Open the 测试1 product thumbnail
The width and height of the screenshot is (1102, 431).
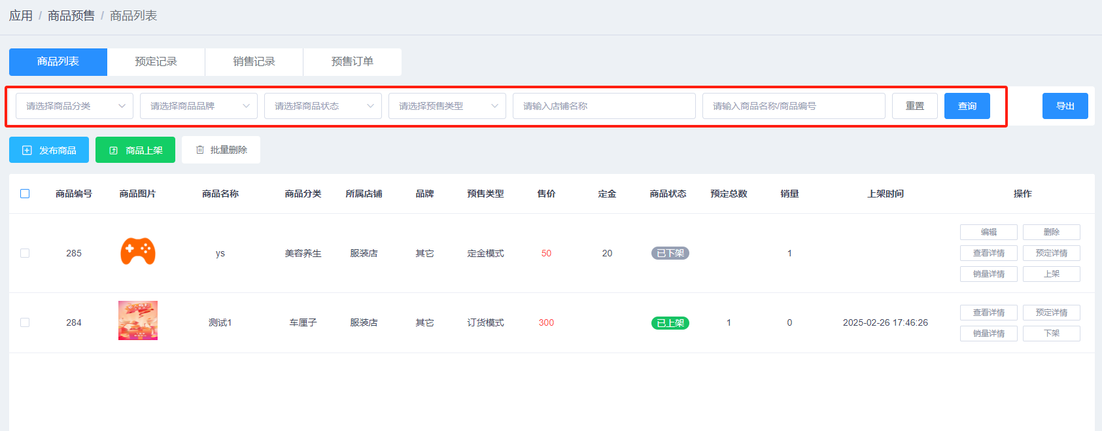click(138, 320)
